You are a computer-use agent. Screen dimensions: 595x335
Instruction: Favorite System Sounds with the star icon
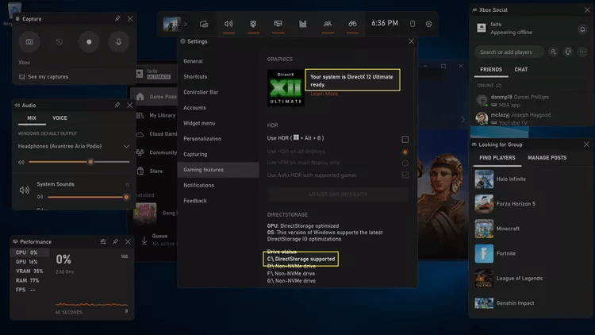coord(128,184)
